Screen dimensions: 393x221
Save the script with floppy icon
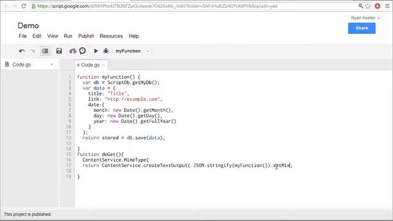59,51
